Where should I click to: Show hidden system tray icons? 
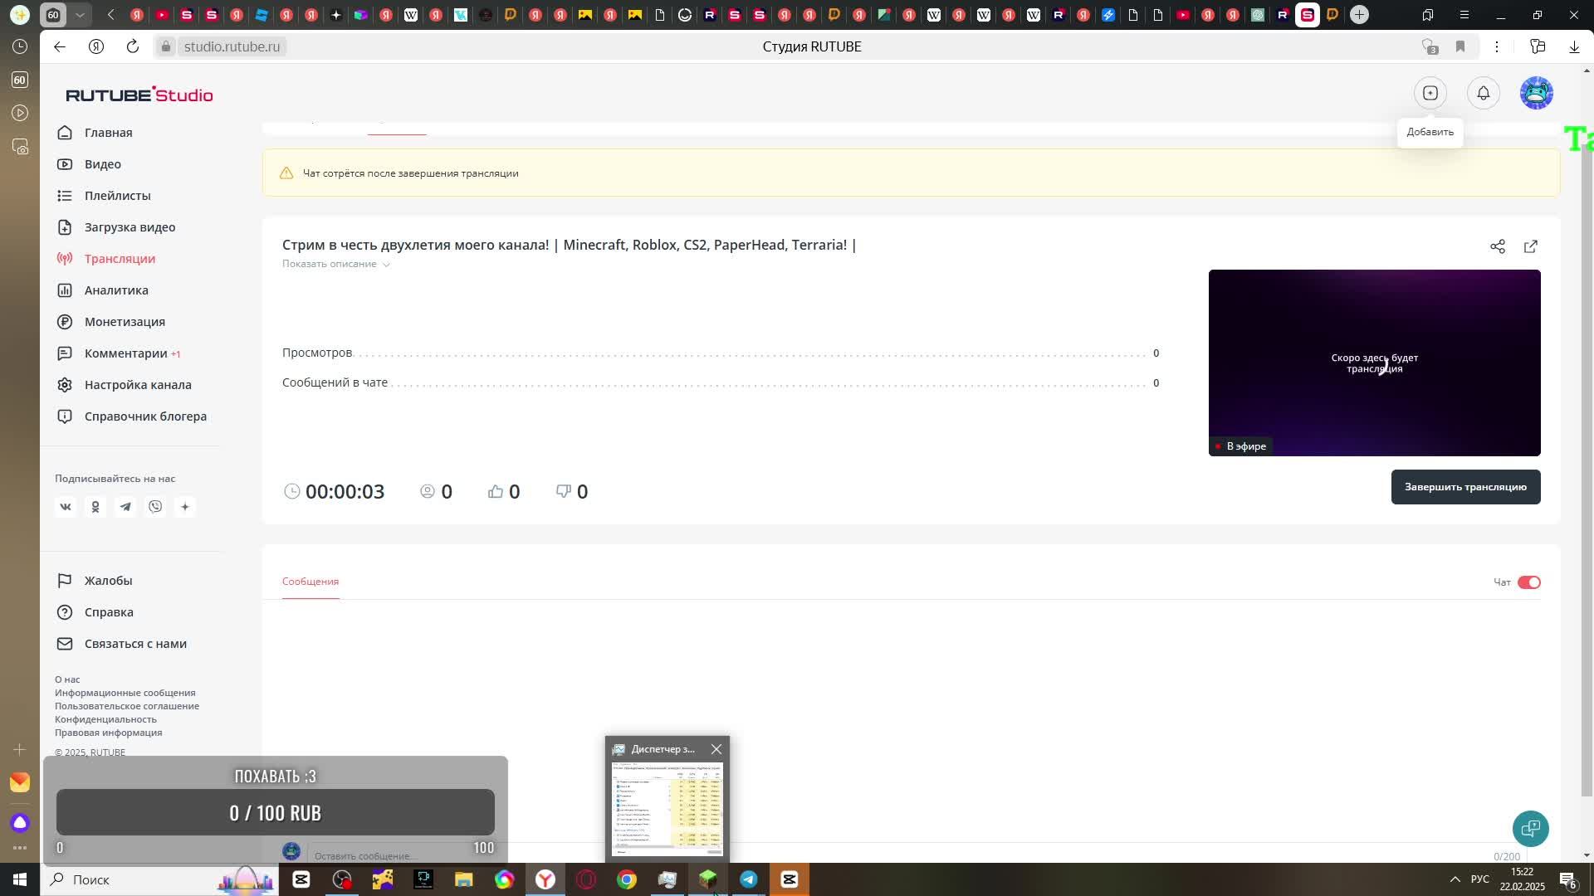click(x=1455, y=879)
